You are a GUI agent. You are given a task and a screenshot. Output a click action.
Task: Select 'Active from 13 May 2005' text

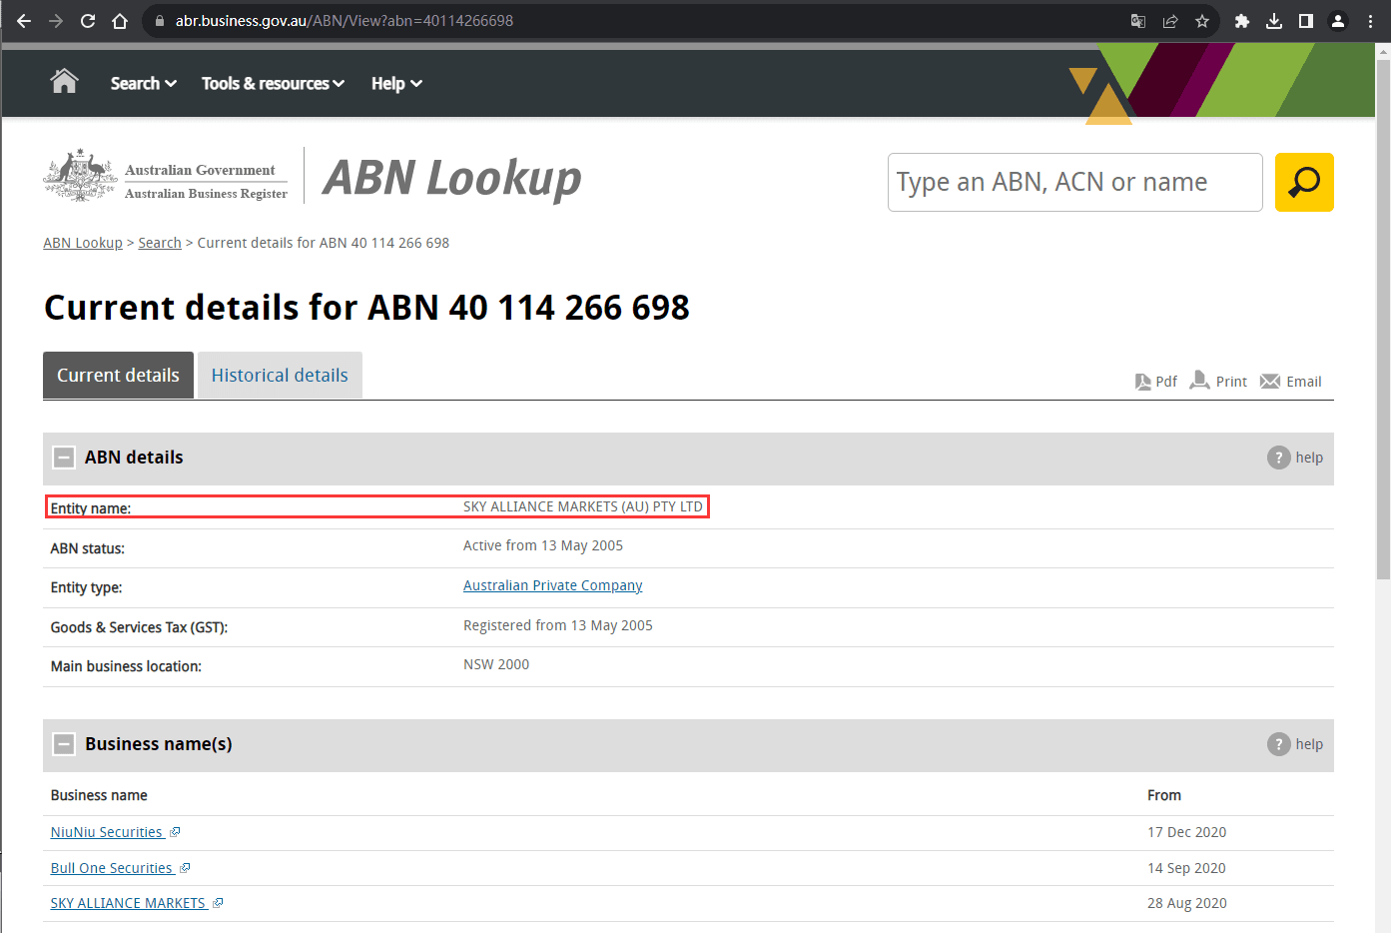click(x=543, y=545)
